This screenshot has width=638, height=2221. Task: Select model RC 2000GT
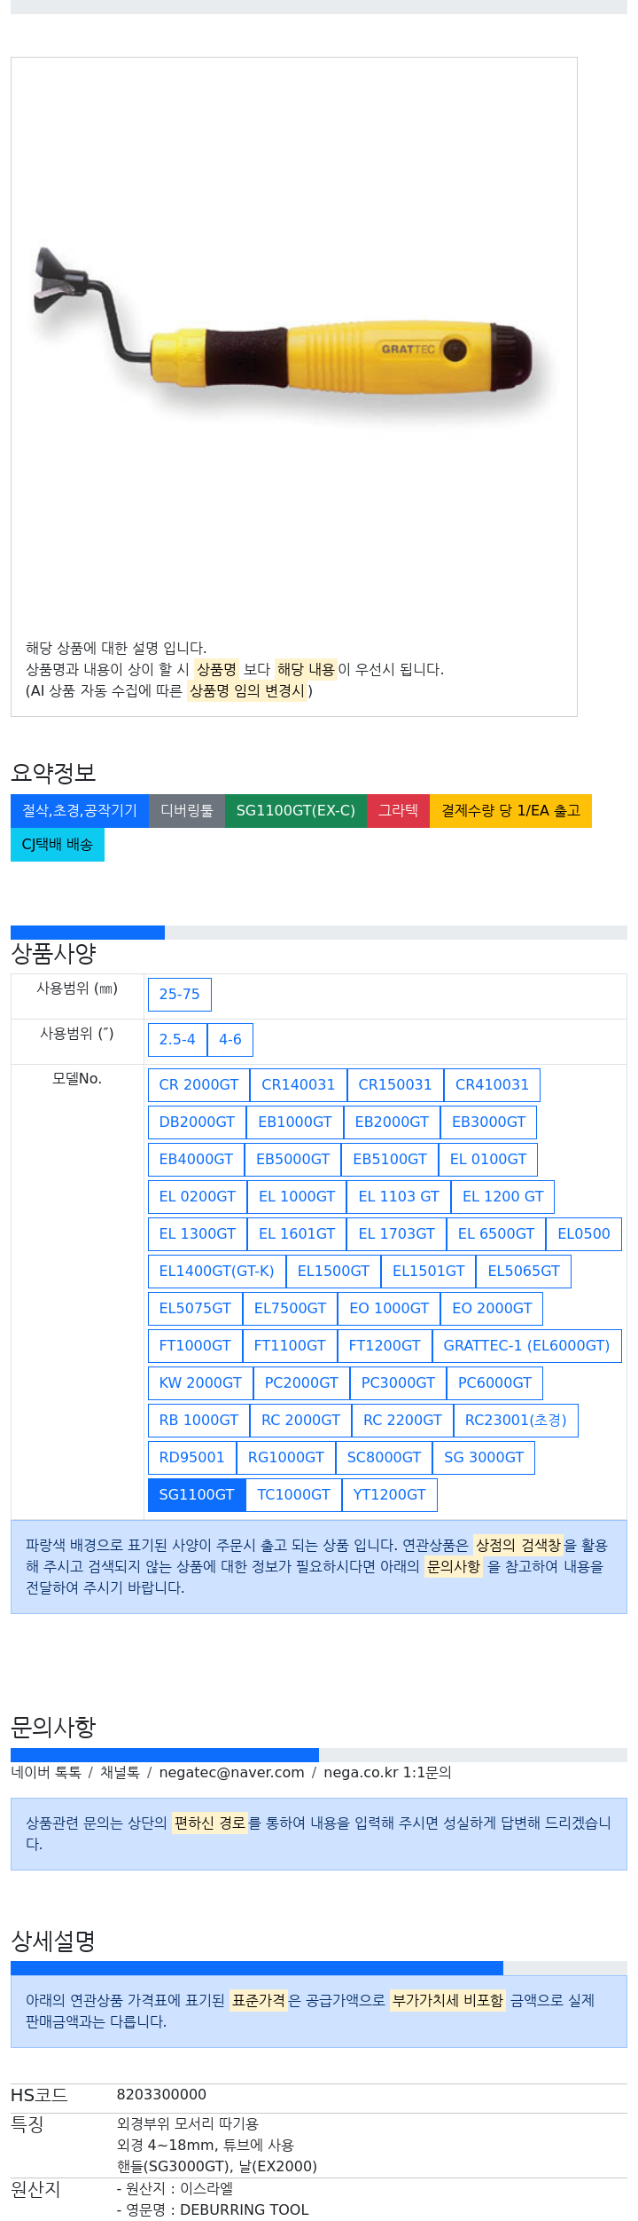coord(300,1421)
